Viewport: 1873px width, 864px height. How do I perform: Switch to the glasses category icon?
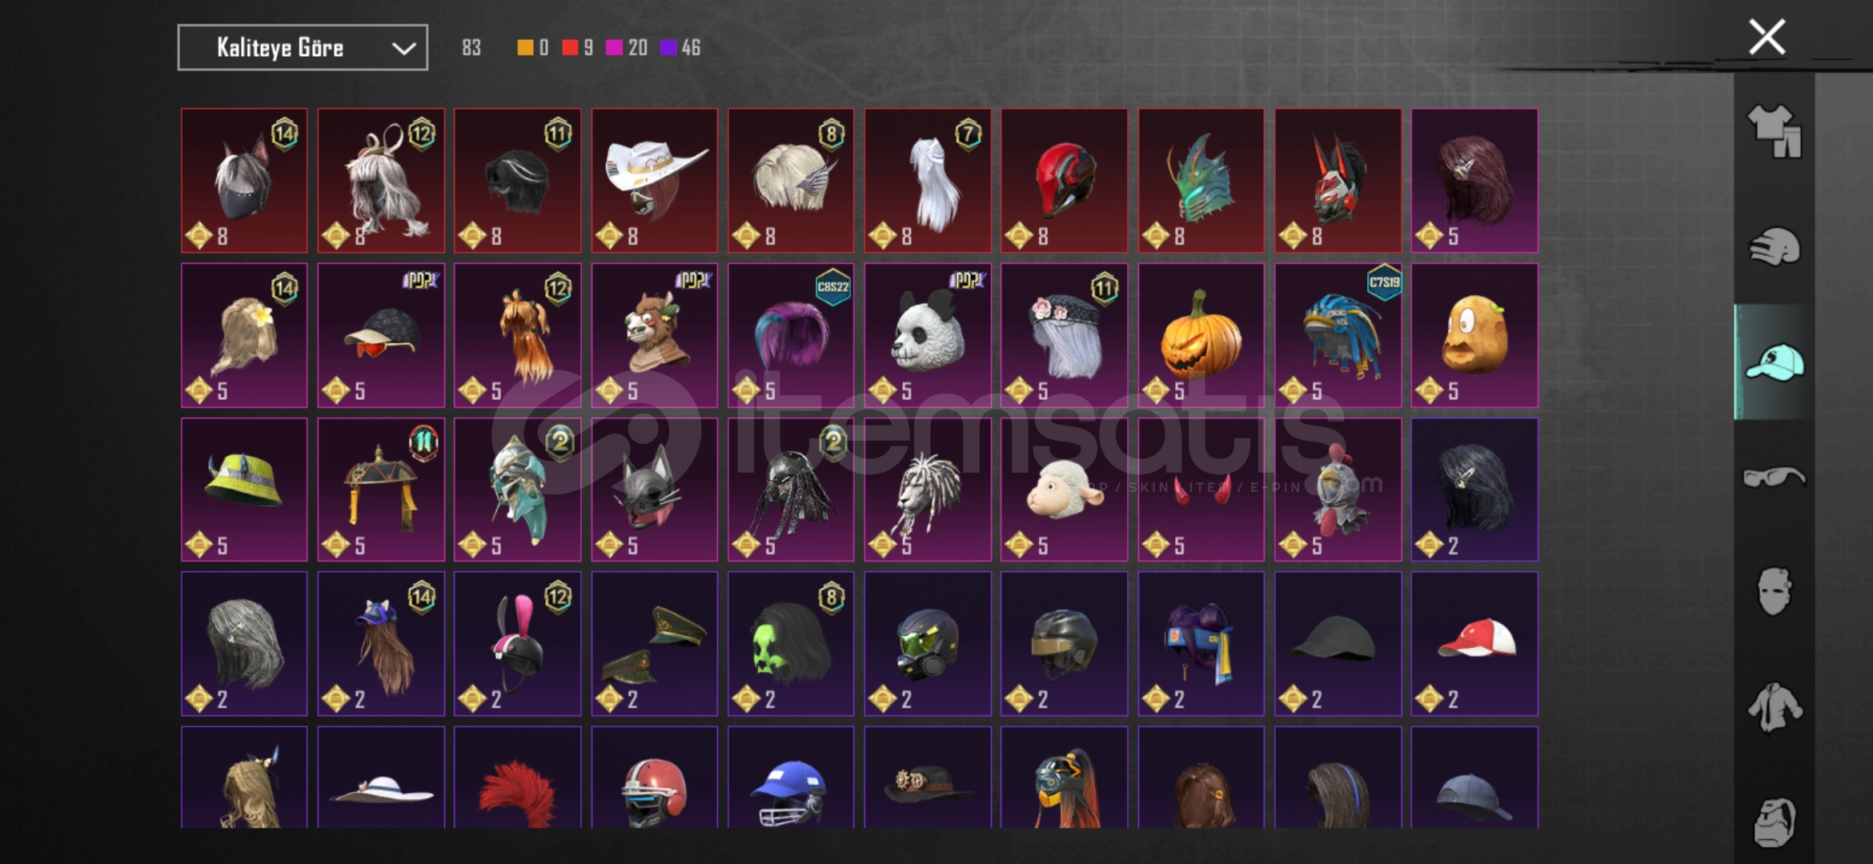click(x=1774, y=477)
